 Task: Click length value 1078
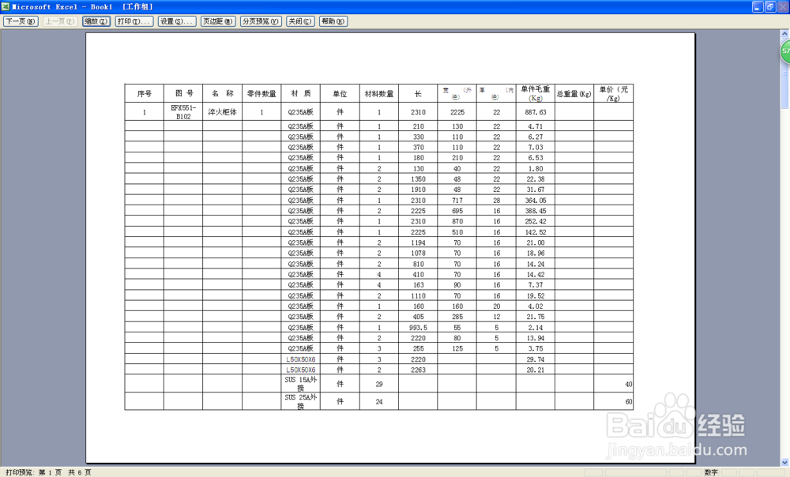pos(418,254)
